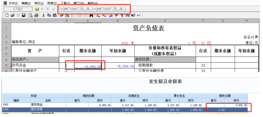Image resolution: width=263 pixels, height=117 pixels.
Task: Click the Find binoculars icon
Action: coord(91,16)
